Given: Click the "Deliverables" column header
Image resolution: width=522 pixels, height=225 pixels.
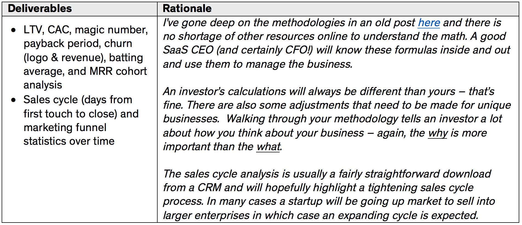Looking at the screenshot, I should coord(40,9).
